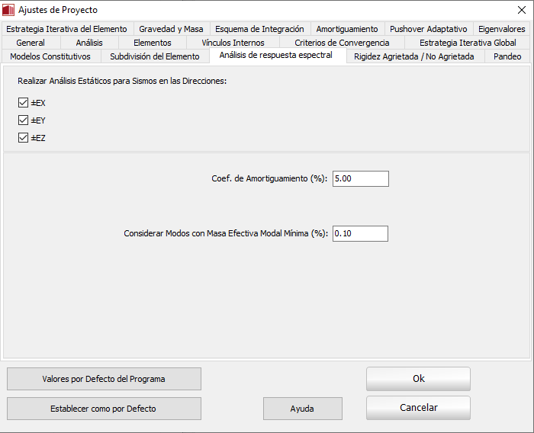Click the Coef. de Amortiguamiento field
The height and width of the screenshot is (433, 534).
click(x=361, y=178)
